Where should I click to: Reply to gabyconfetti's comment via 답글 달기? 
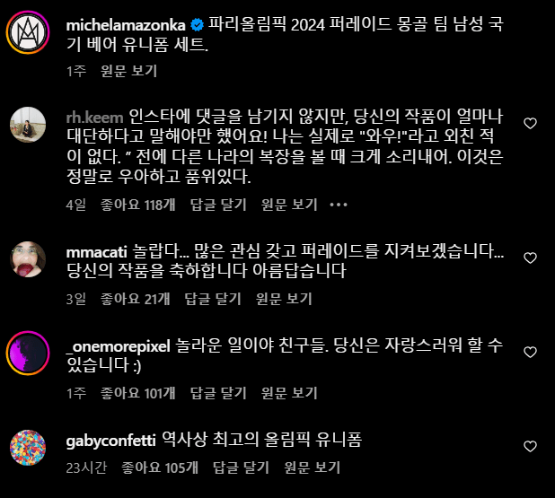(241, 467)
